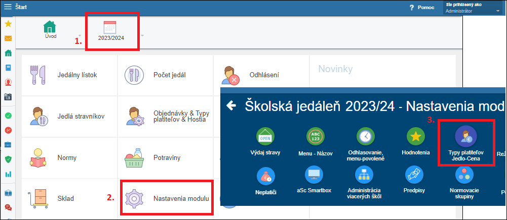Viewport: 507px width, 220px height.
Task: Open the Administrátor user dropdown
Action: click(x=473, y=8)
